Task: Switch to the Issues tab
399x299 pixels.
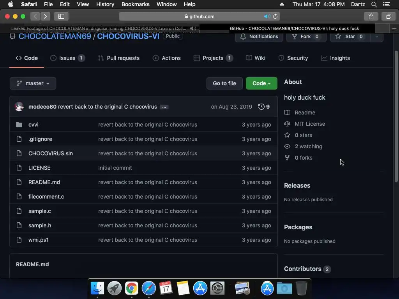Action: [67, 58]
